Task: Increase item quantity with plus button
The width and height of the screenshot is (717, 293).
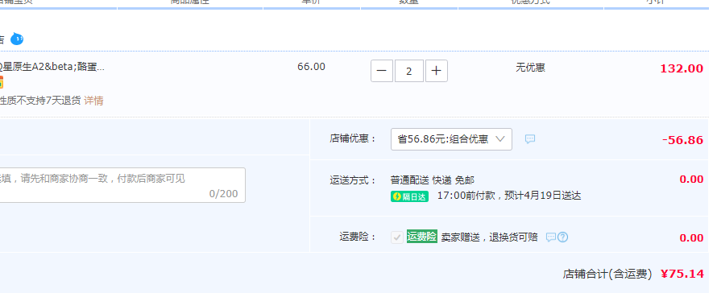Action: click(x=436, y=71)
